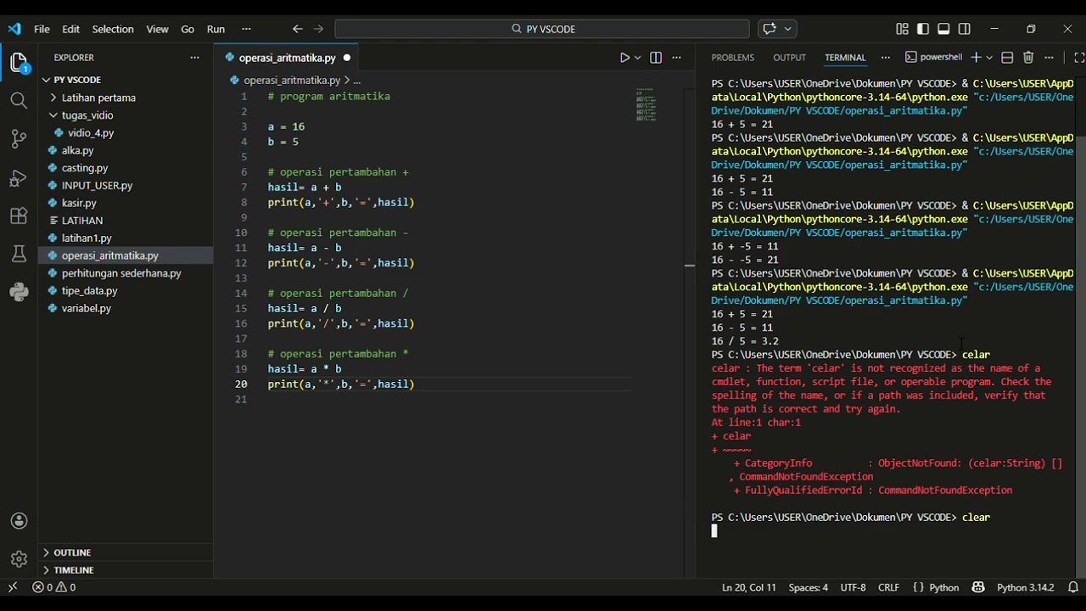1086x611 pixels.
Task: Open the Testing flask view
Action: 19,254
